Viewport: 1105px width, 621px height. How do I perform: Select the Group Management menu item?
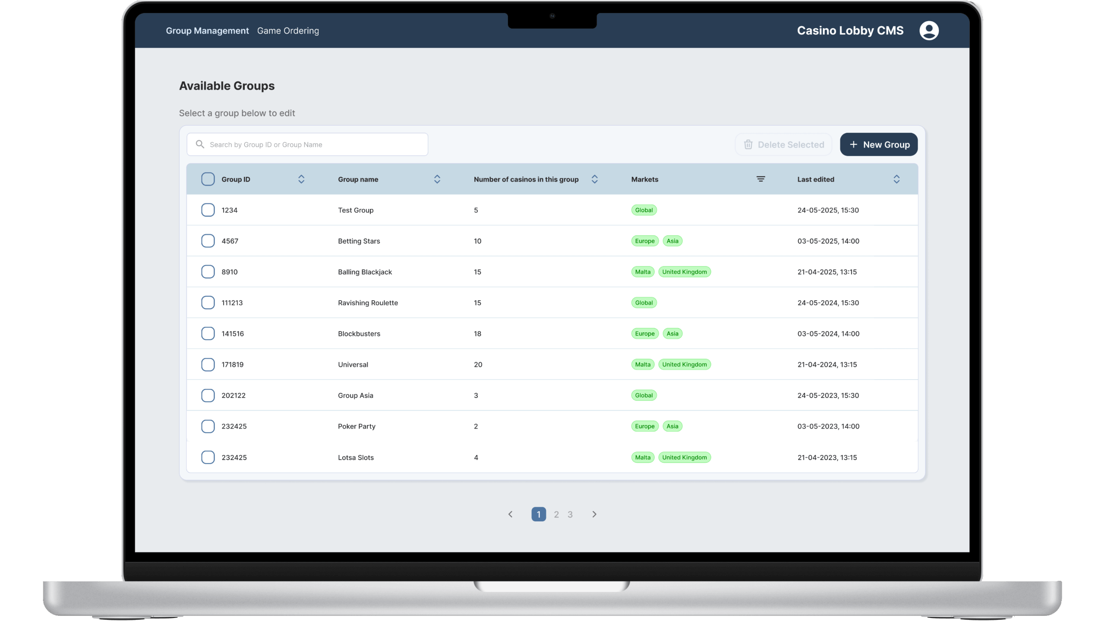207,31
